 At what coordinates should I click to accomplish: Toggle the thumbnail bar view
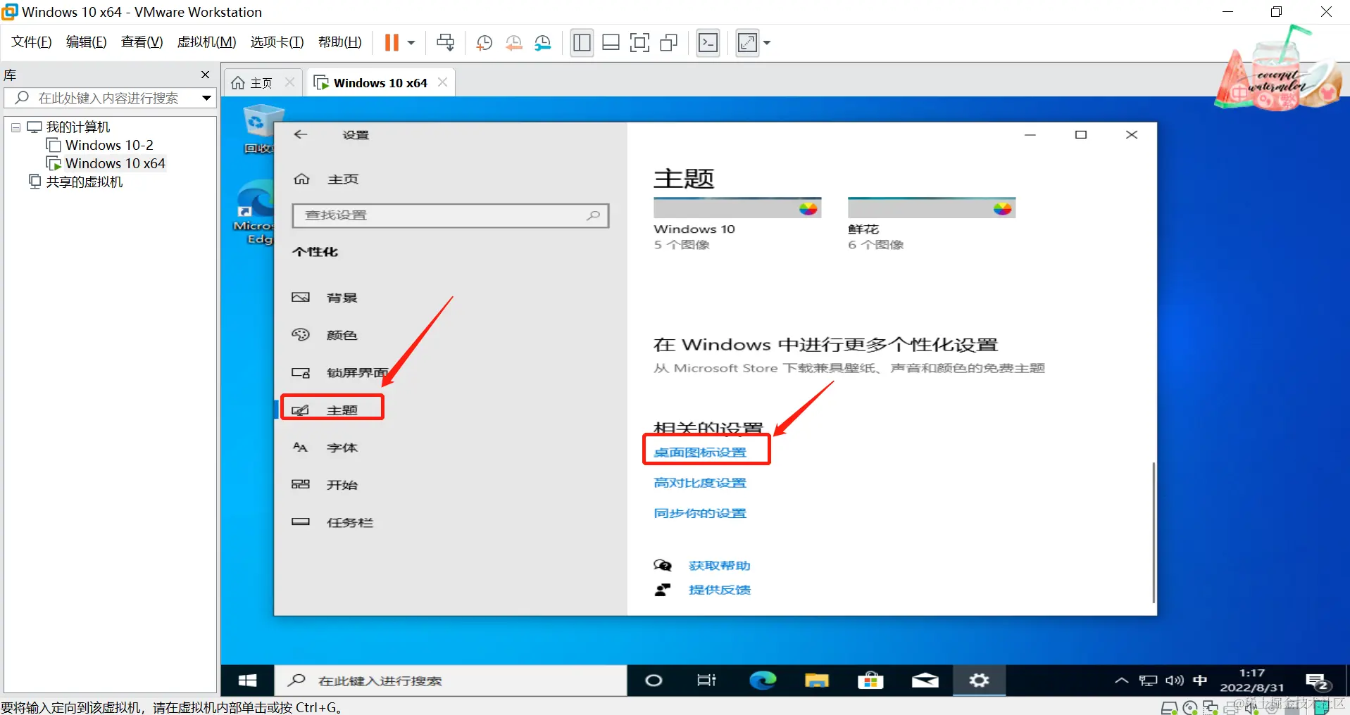click(x=611, y=43)
